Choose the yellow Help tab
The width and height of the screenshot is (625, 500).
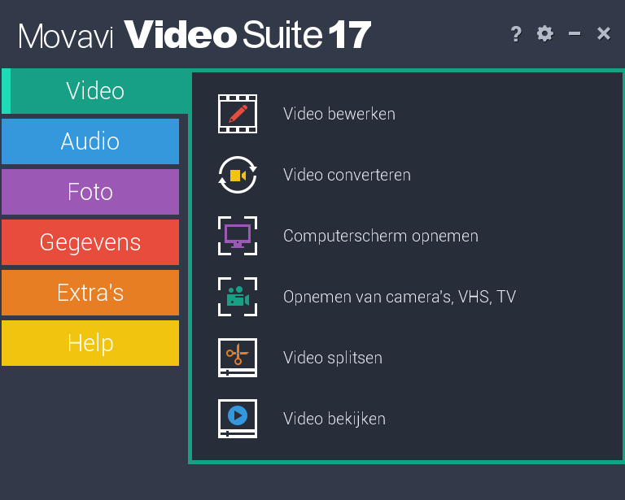pyautogui.click(x=90, y=343)
